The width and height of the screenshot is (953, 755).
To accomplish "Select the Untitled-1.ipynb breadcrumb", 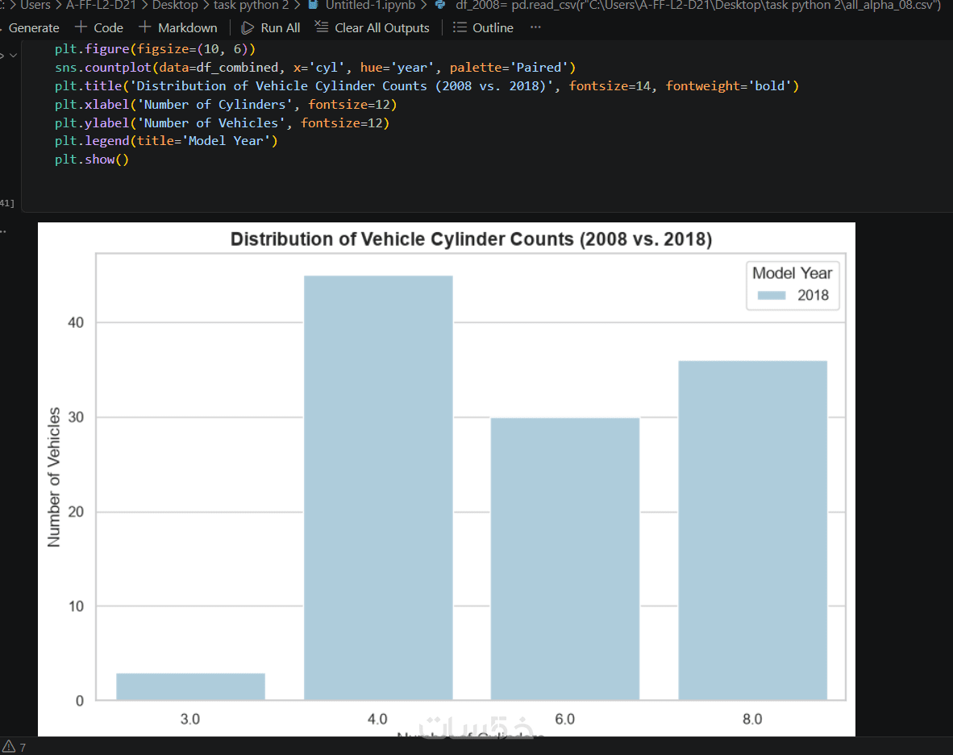I will [370, 6].
